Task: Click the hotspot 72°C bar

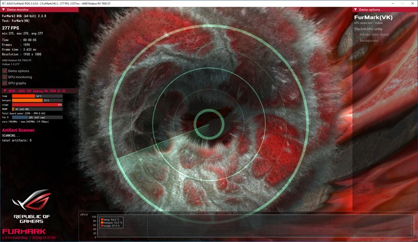Action: (x=37, y=100)
